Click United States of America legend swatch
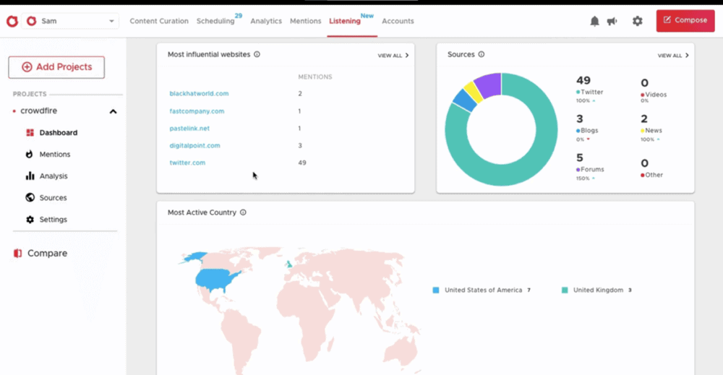The image size is (723, 375). click(436, 290)
